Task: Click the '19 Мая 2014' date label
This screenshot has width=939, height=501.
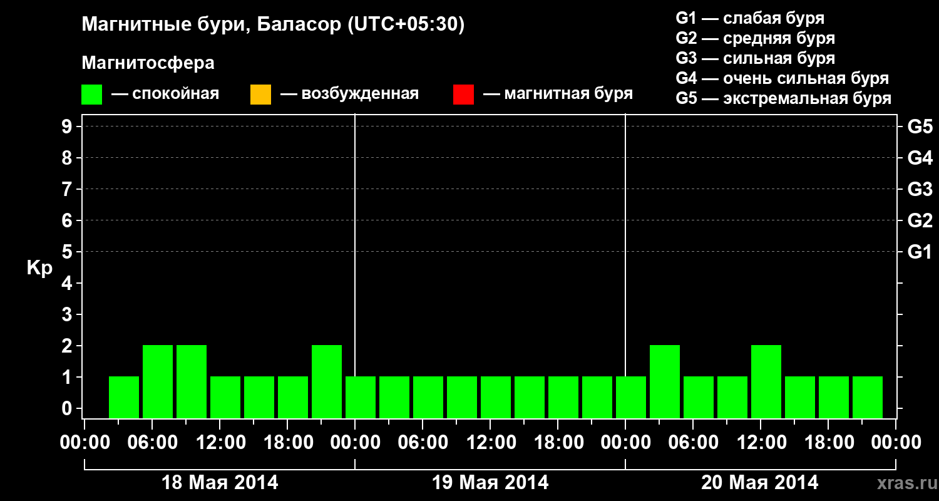Action: [491, 483]
